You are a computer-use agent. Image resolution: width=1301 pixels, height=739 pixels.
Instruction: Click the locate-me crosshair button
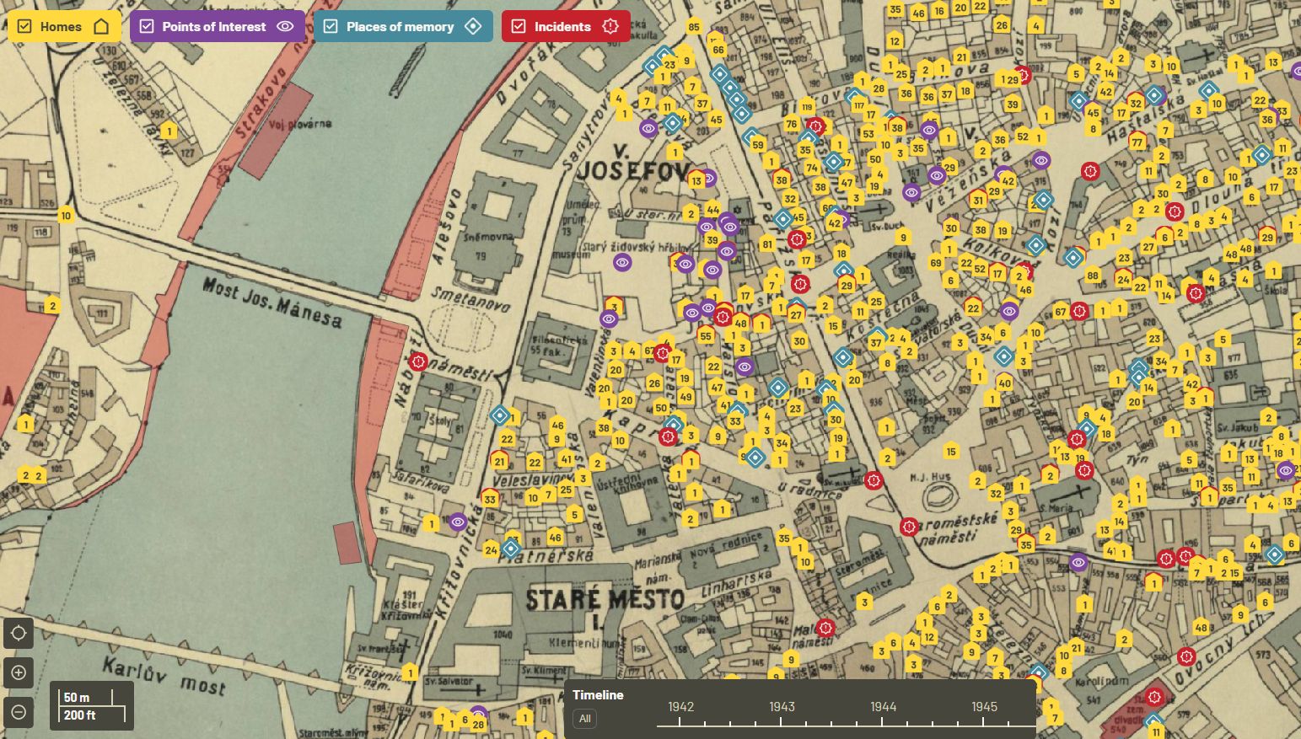[x=19, y=633]
